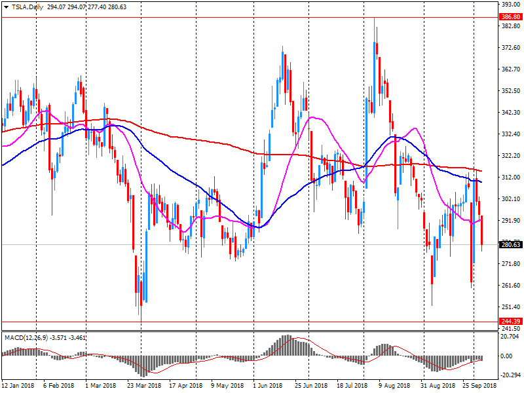Click the 12 Jan 2018 date label
The height and width of the screenshot is (393, 524).
coord(18,386)
